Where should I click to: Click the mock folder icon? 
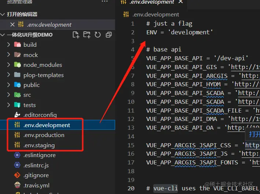click(17, 55)
